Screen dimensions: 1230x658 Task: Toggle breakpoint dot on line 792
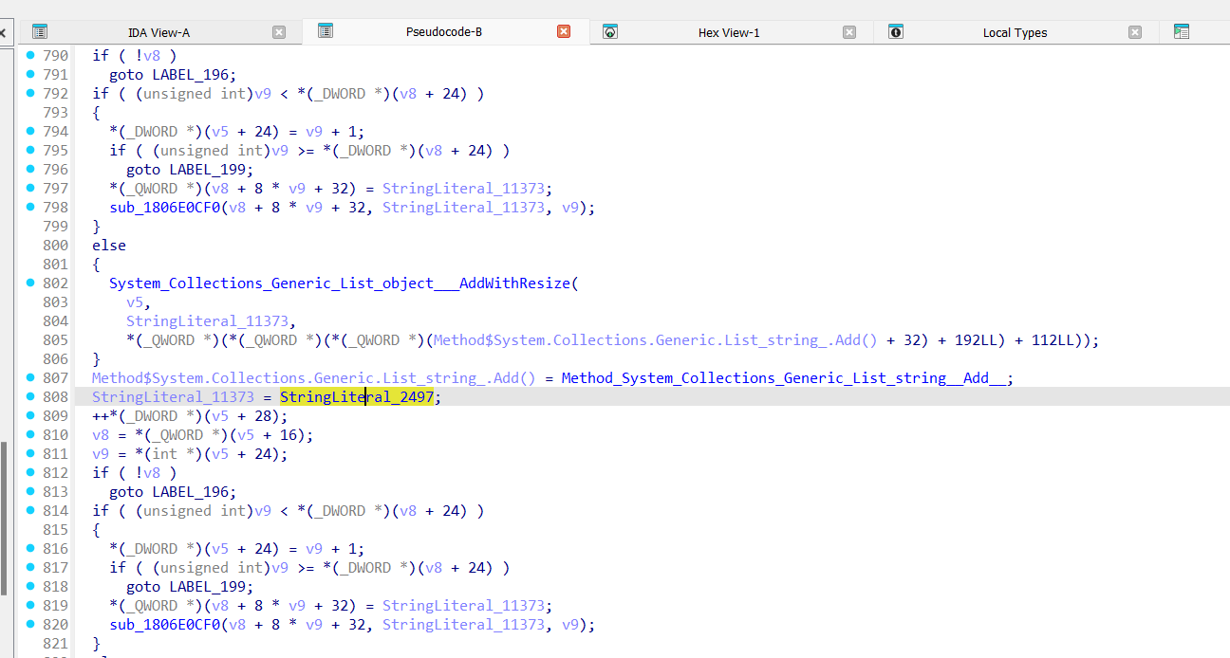tap(30, 93)
